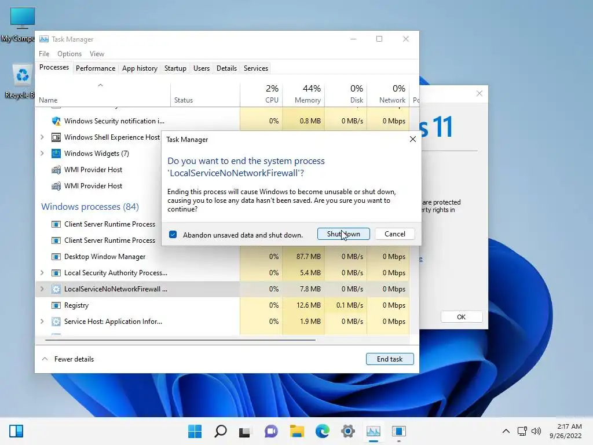Click the winver window taskbar icon
Screen dimensions: 593x445
[x=399, y=431]
